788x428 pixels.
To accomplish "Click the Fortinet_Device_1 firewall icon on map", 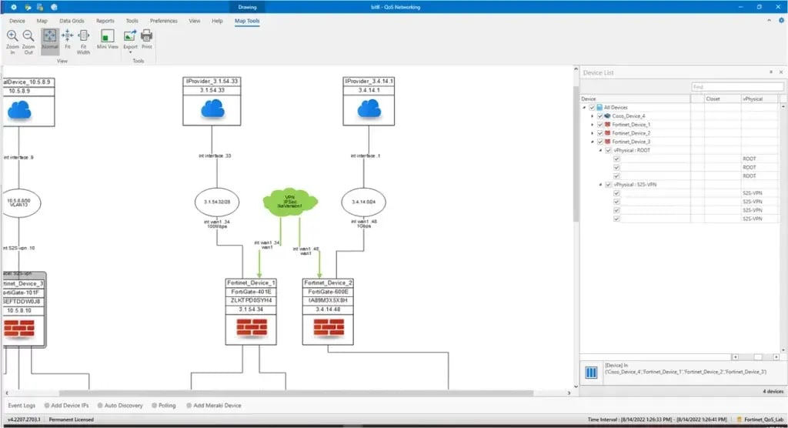I will point(252,330).
